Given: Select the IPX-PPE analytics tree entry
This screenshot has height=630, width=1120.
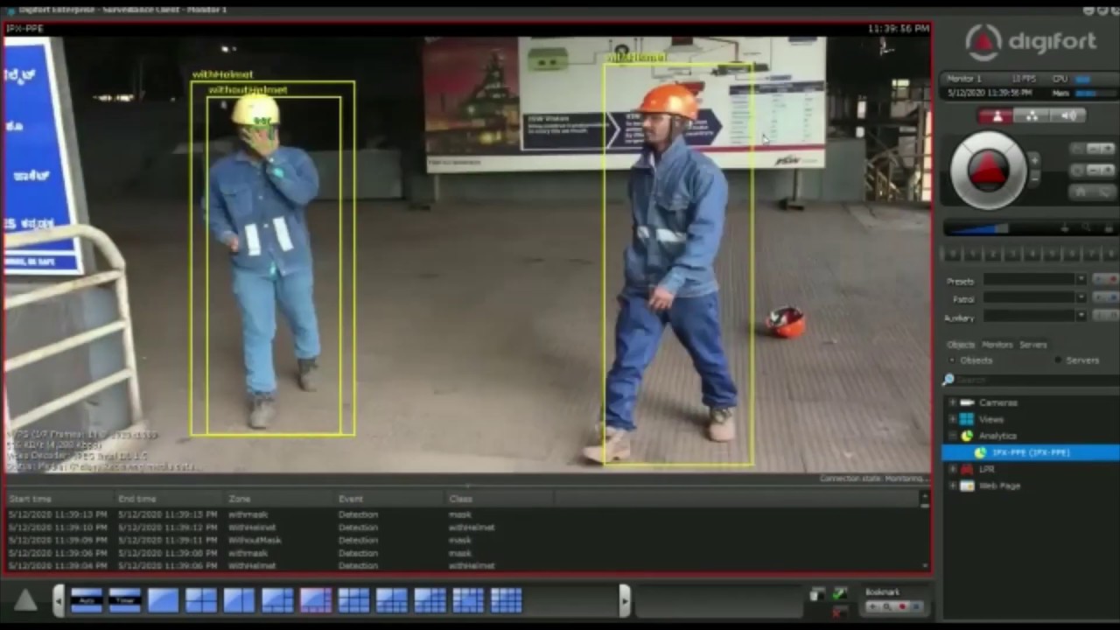Looking at the screenshot, I should 1030,452.
